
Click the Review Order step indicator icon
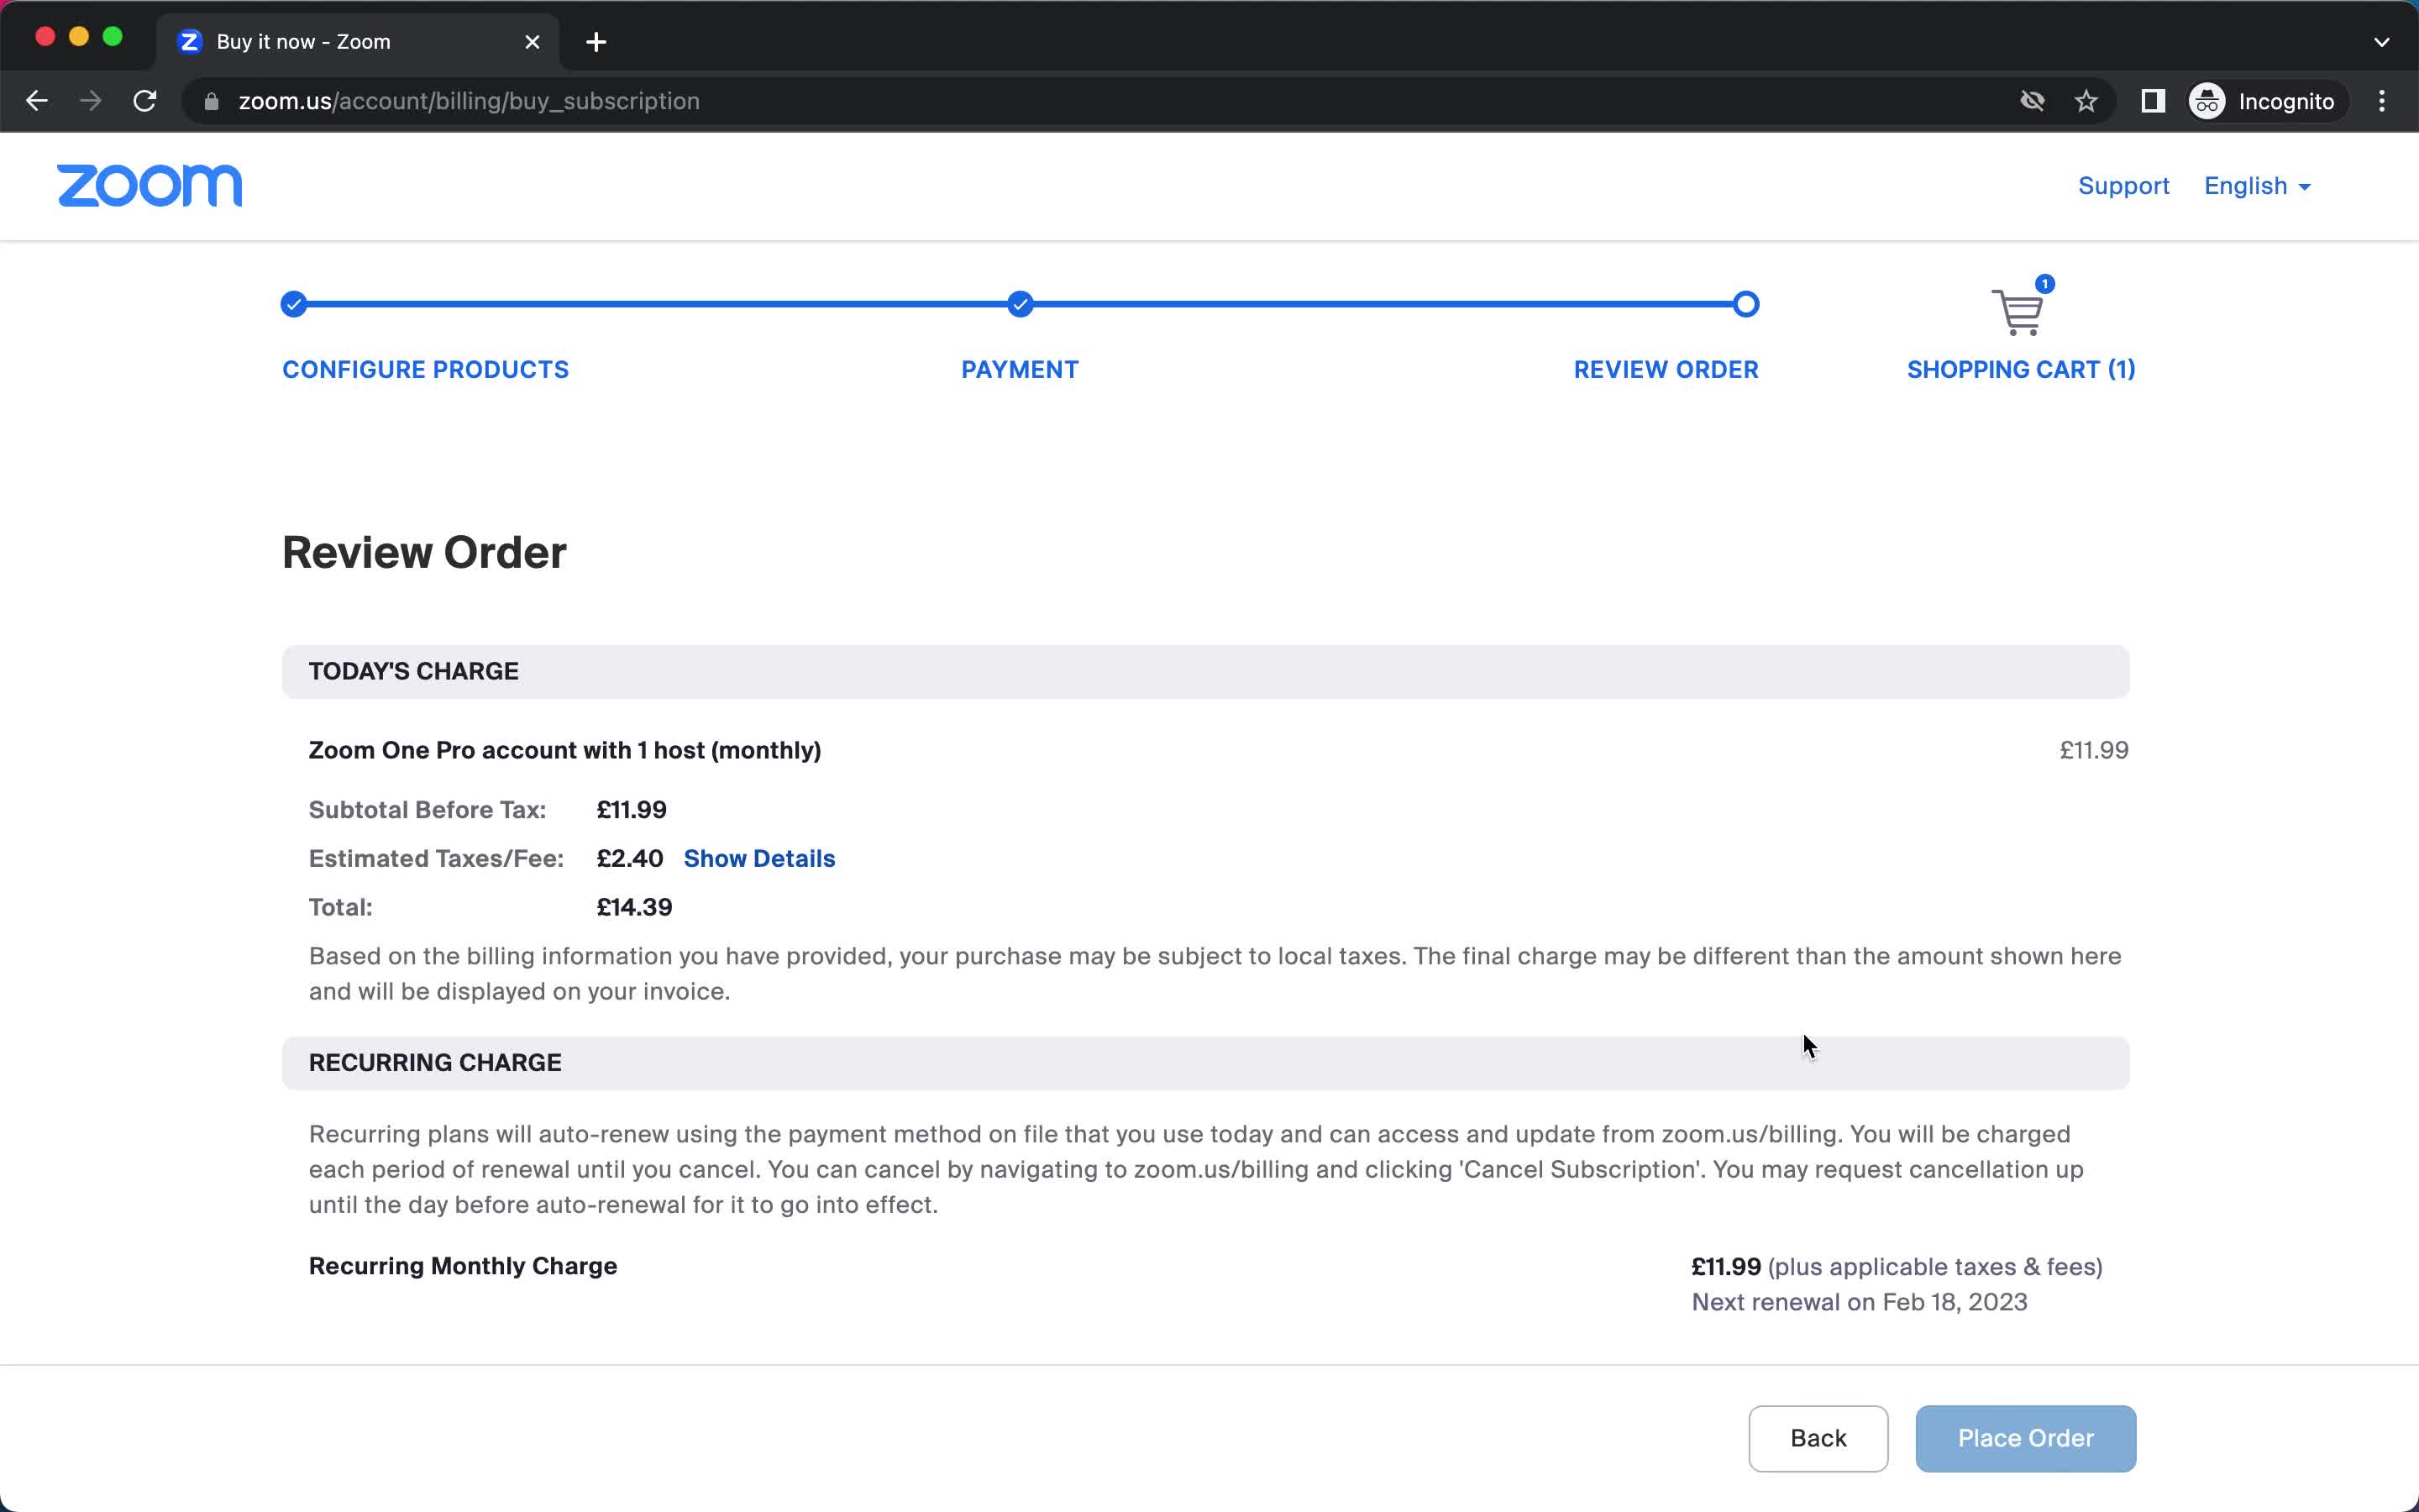pyautogui.click(x=1745, y=303)
